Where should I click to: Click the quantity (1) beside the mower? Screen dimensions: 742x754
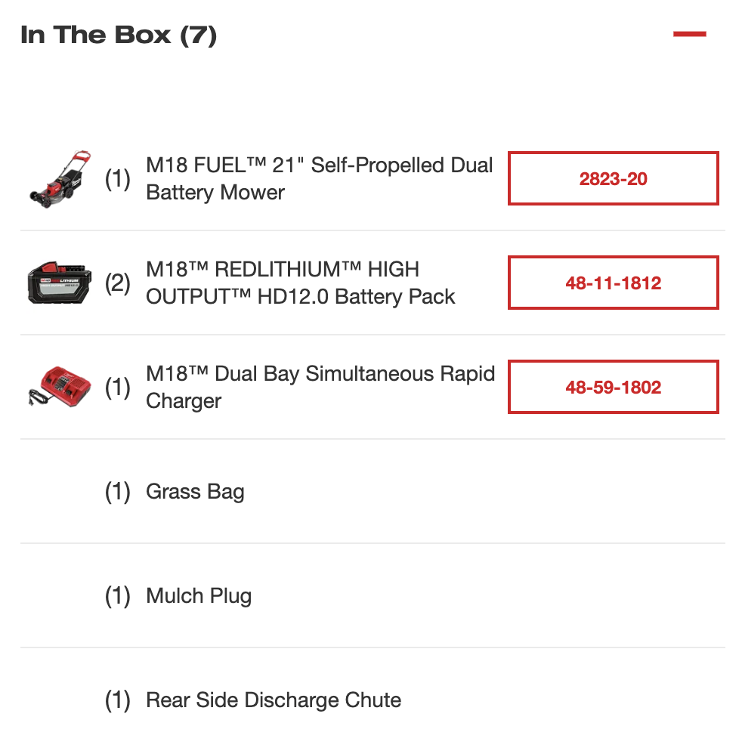point(117,179)
